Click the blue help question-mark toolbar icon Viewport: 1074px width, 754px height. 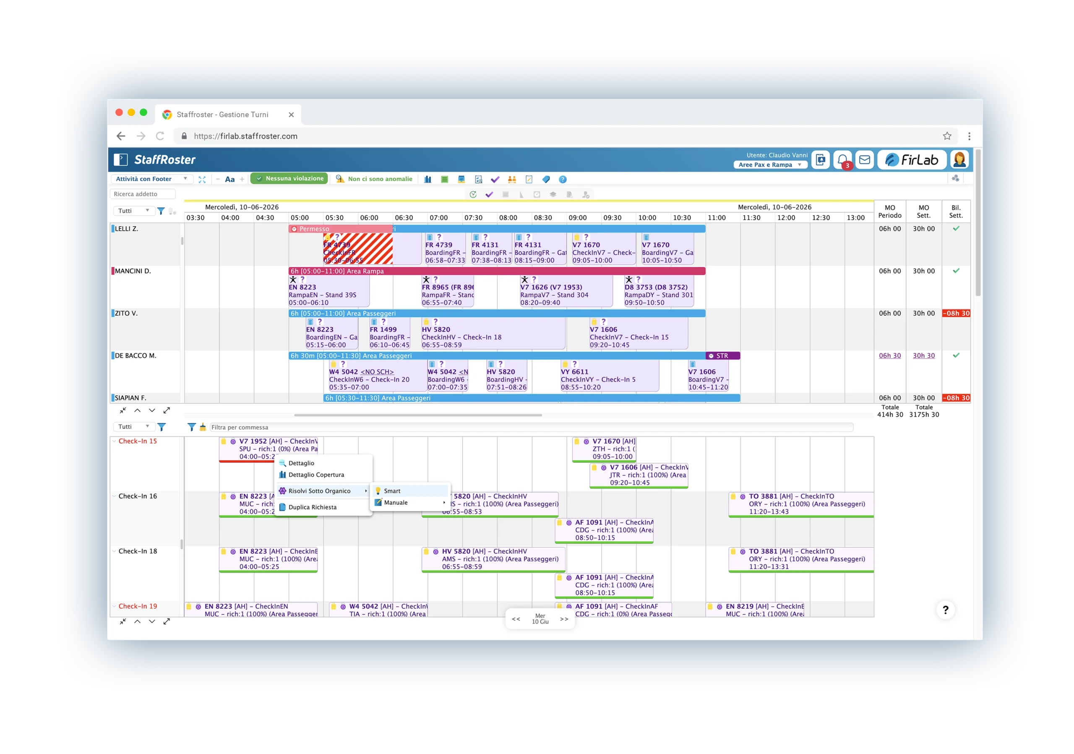(x=563, y=179)
